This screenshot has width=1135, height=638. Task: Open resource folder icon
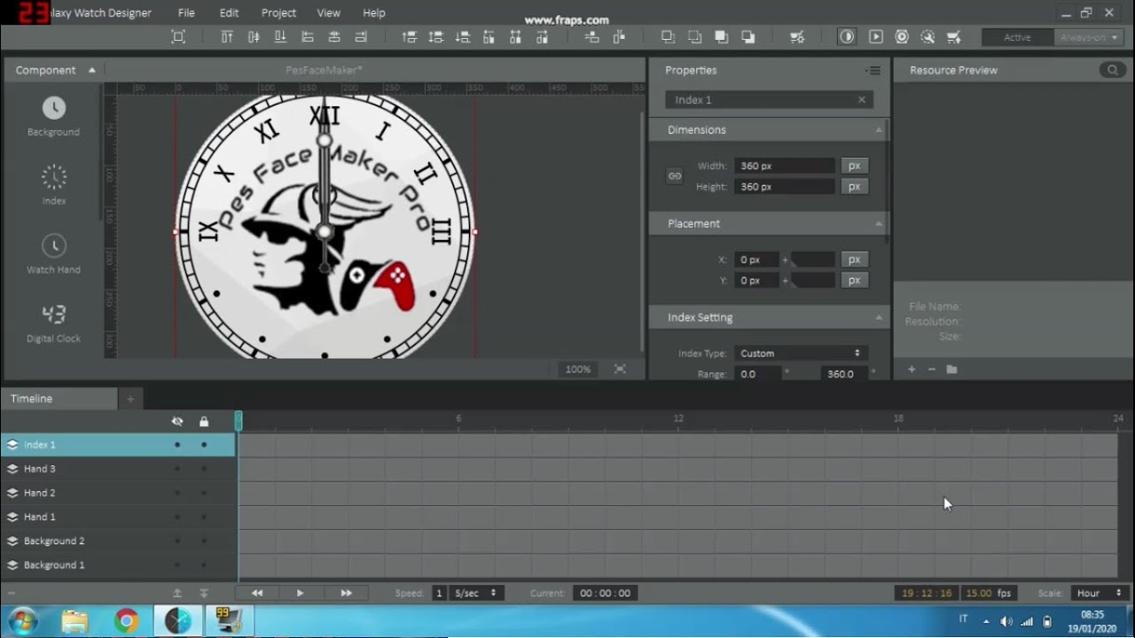(951, 370)
